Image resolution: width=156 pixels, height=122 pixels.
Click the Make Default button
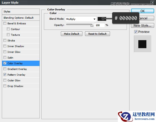(71, 34)
